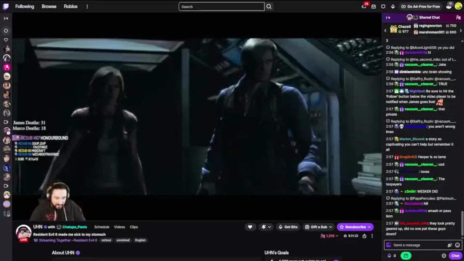Image resolution: width=464 pixels, height=261 pixels.
Task: Open the Whispers speech-bubble icon
Action: [383, 7]
